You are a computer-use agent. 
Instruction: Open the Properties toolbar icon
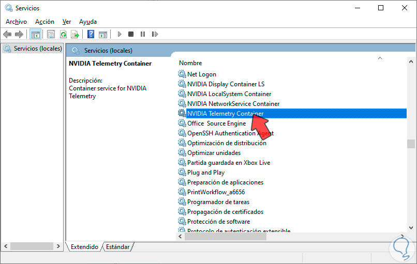pyautogui.click(x=51, y=34)
